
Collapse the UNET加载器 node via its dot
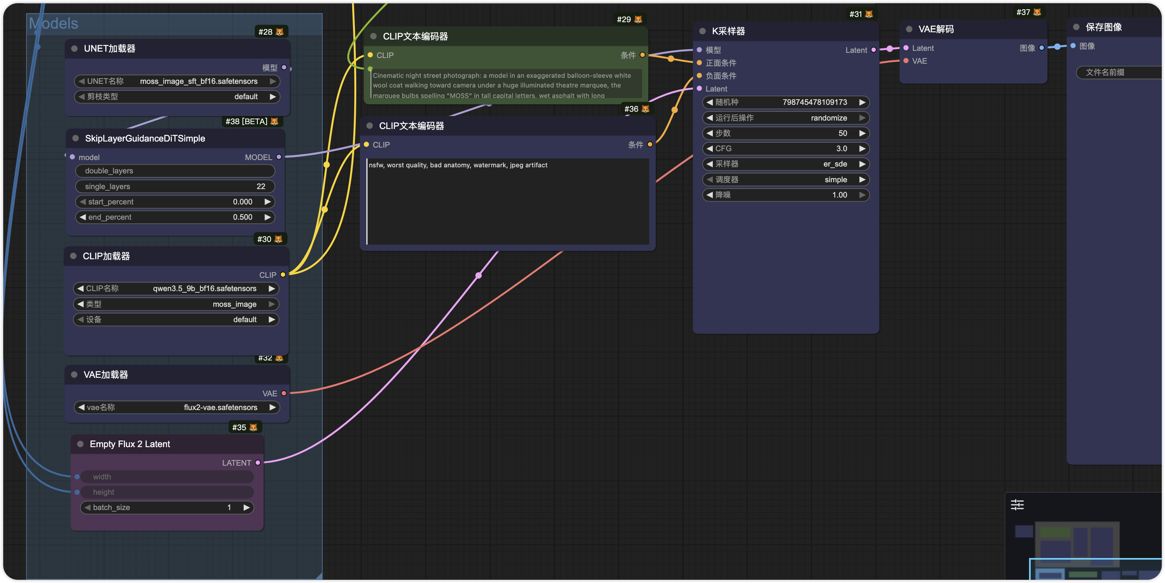[x=75, y=48]
